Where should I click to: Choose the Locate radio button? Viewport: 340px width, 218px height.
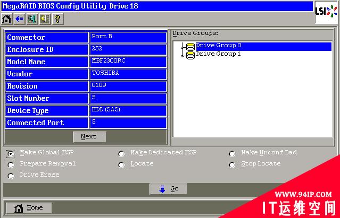point(121,165)
